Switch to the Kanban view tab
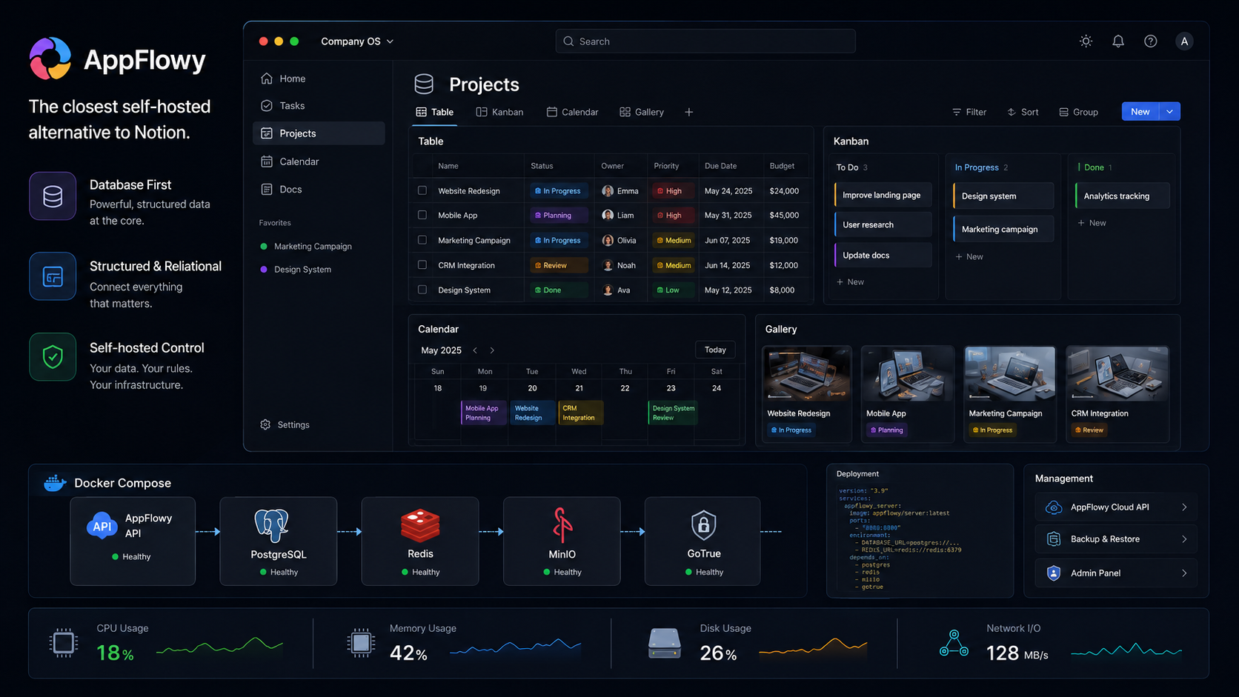 click(500, 112)
